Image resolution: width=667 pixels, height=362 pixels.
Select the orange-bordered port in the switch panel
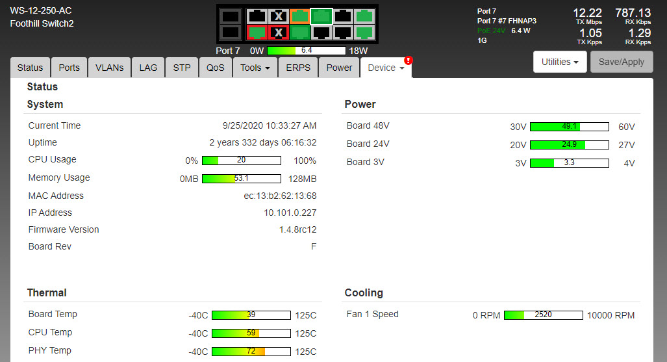tap(299, 16)
